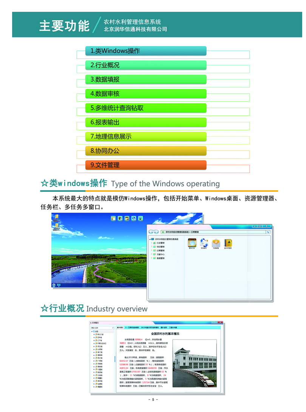Click the red value 1257.64

pyautogui.click(x=146, y=382)
